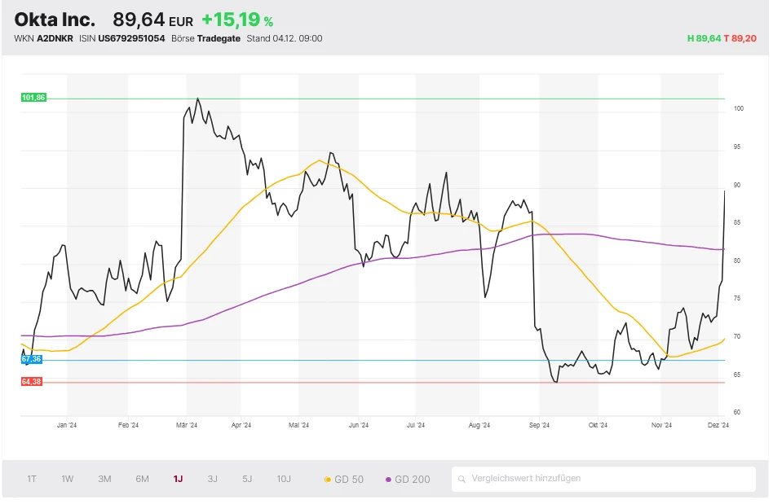Viewport: 773px width, 504px height.
Task: Show the 5J time range
Action: tap(247, 479)
